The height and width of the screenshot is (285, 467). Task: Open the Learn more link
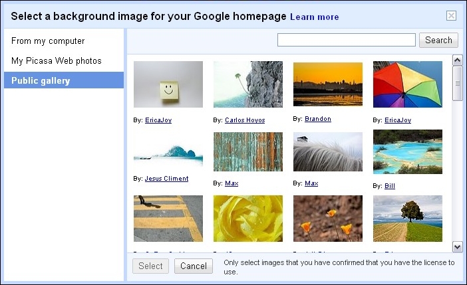[315, 17]
